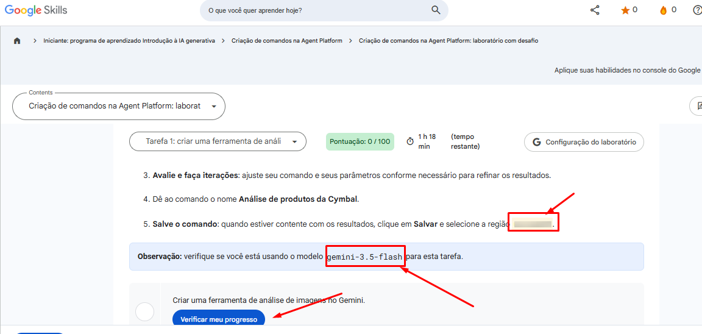Open the help question mark icon

698,10
